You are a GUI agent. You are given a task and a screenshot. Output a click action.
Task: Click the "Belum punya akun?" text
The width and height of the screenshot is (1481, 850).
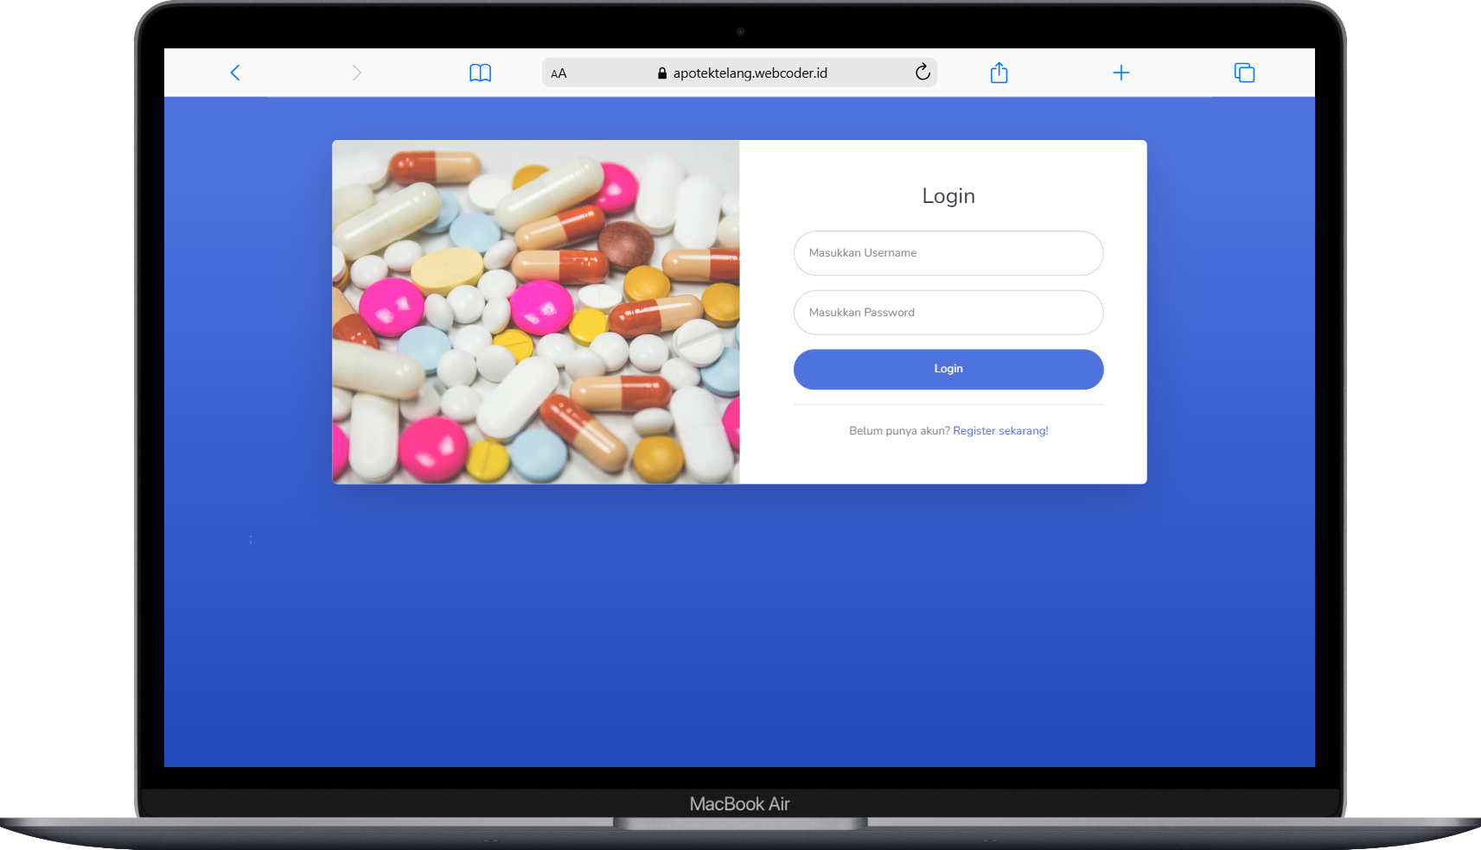899,431
